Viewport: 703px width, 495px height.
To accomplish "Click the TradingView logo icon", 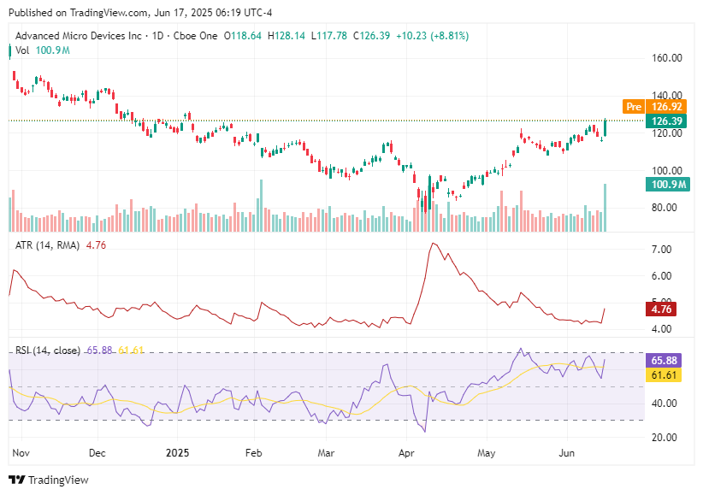I will (17, 480).
